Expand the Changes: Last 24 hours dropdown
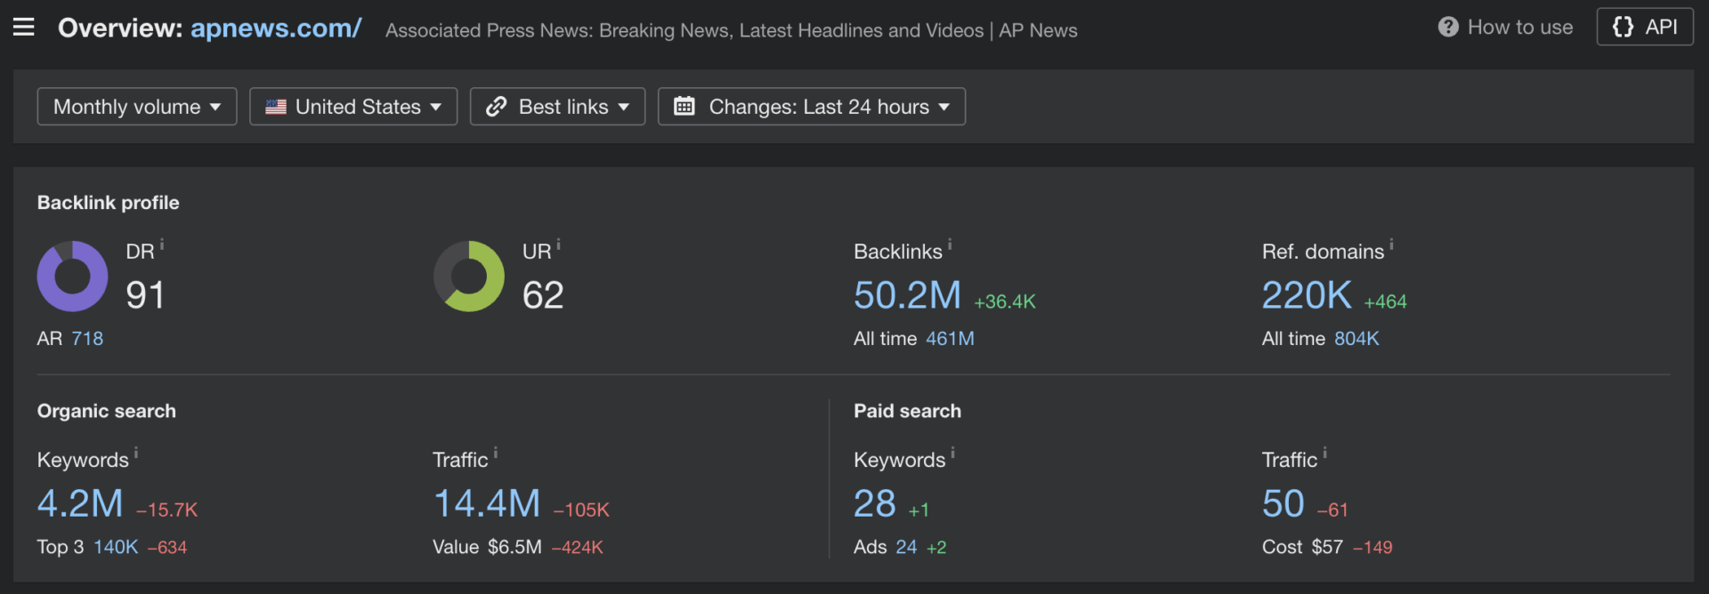Screen dimensions: 1709x594 (812, 107)
